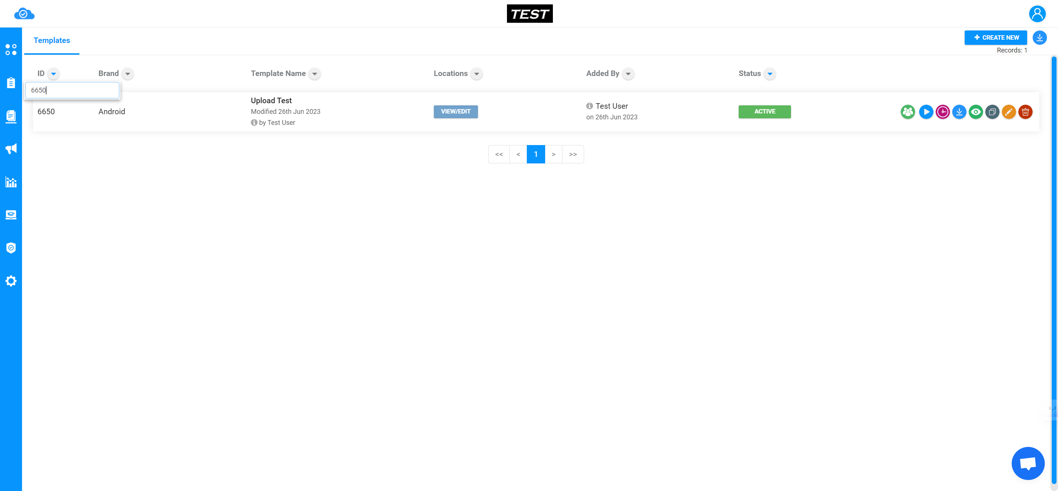Click the VIEW/EDIT button for Upload Test
This screenshot has height=491, width=1058.
pos(456,111)
